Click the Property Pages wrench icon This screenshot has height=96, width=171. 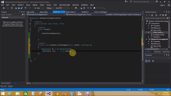tap(153, 61)
